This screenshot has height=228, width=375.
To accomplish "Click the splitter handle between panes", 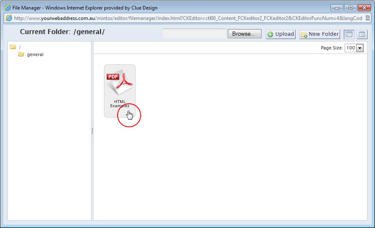I will 92,131.
